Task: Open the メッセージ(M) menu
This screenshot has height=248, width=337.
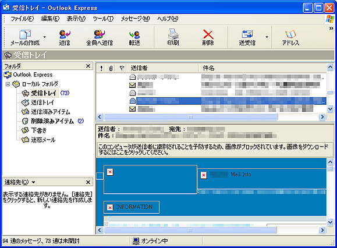Action: (x=135, y=19)
